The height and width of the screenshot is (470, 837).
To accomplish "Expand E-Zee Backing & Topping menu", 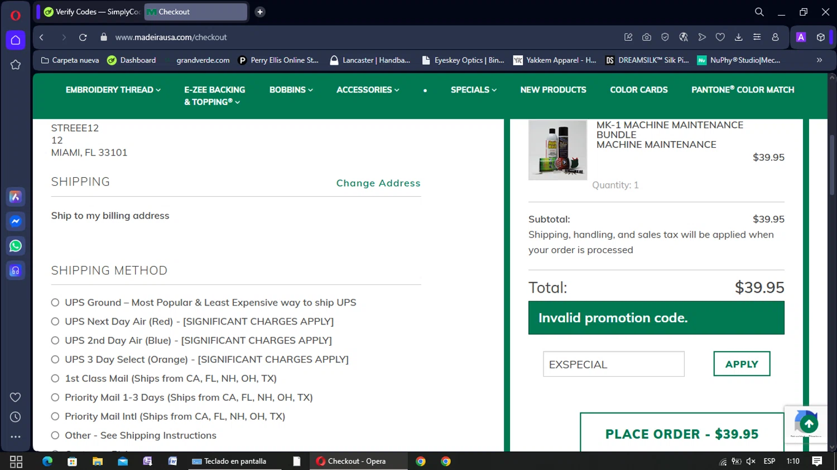I will coord(215,96).
